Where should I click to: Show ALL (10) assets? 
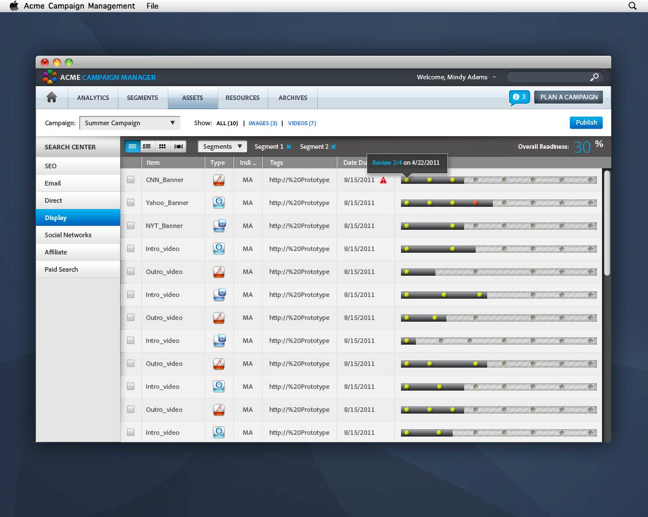tap(227, 123)
